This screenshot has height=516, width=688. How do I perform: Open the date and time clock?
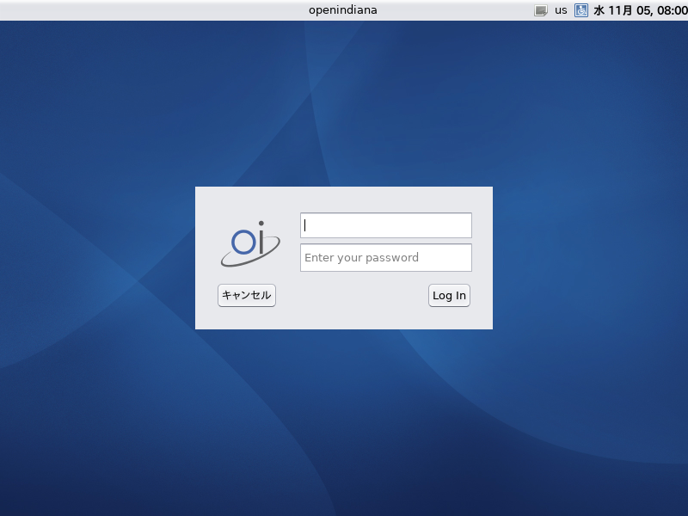tap(640, 10)
